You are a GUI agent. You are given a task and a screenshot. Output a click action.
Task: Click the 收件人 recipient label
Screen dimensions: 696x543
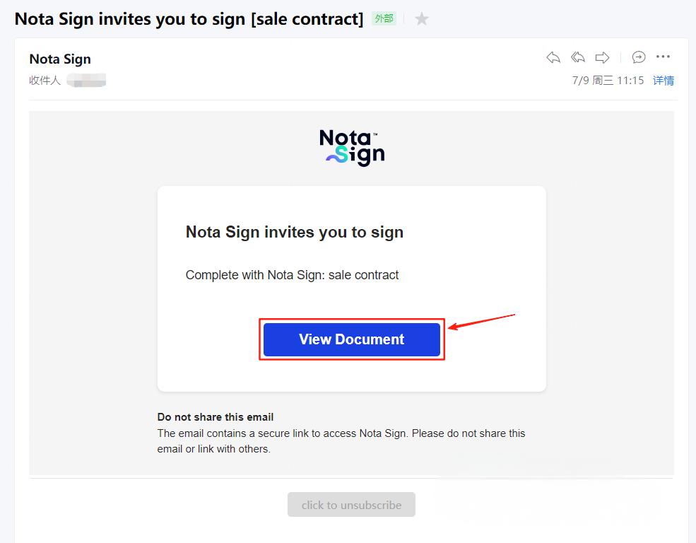point(45,81)
